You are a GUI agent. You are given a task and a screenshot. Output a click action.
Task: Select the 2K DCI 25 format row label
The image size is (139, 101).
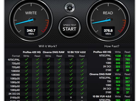[x=14, y=94]
